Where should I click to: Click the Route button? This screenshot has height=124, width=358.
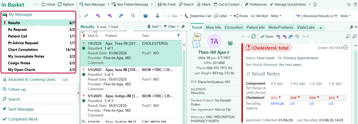tap(241, 16)
